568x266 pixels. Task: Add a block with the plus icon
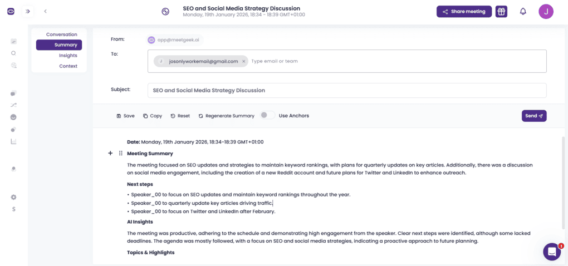110,153
